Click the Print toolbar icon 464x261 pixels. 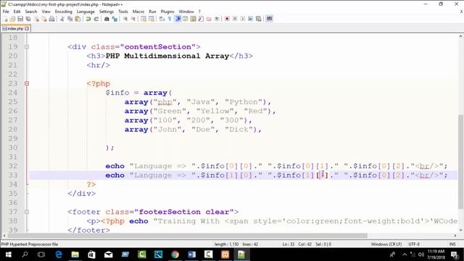click(51, 19)
